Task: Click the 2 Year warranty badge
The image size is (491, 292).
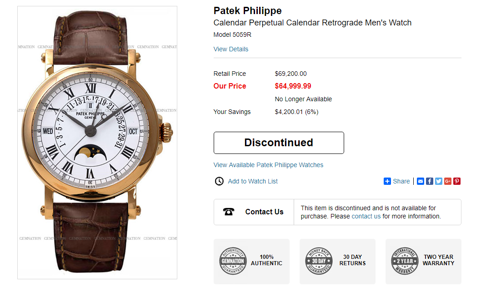Action: click(x=405, y=261)
